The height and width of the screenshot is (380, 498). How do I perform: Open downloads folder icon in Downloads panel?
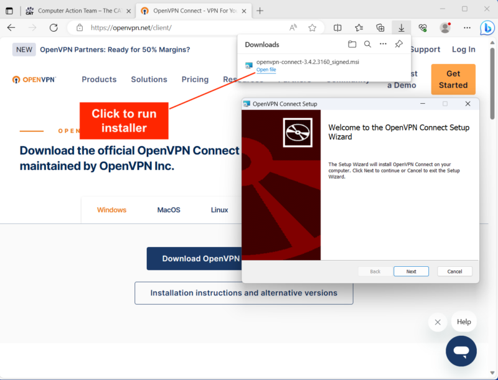[x=352, y=44]
